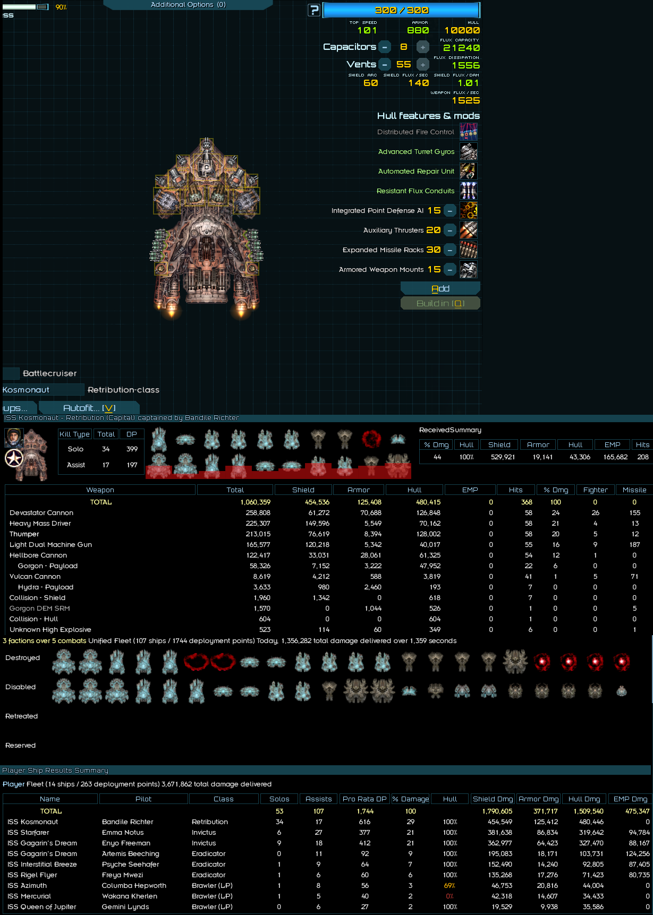Click the 90% progress bar at top left
This screenshot has width=653, height=915.
tap(26, 7)
